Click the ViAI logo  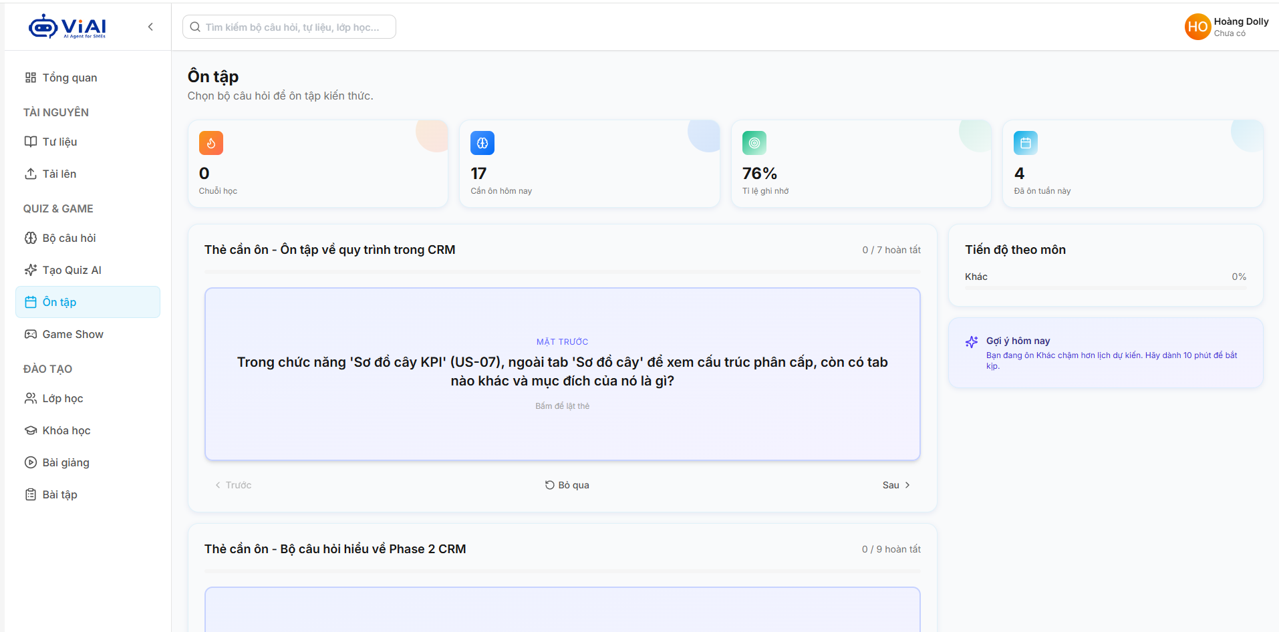coord(67,27)
